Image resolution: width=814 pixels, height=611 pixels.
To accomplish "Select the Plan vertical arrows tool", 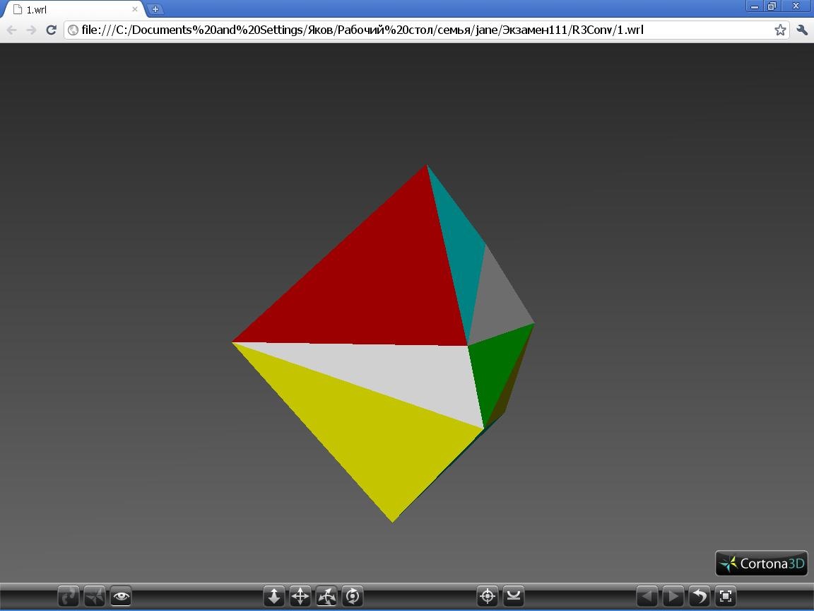I will (x=274, y=596).
